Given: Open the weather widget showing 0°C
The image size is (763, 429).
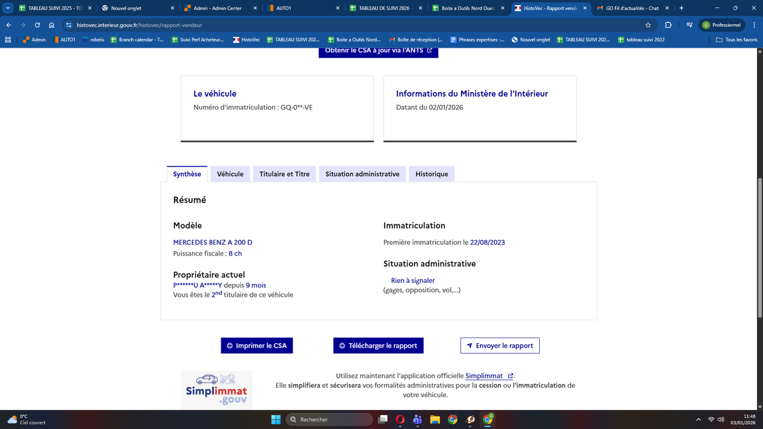Looking at the screenshot, I should (x=27, y=419).
